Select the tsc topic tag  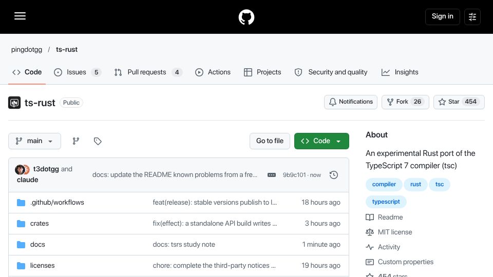tap(439, 184)
